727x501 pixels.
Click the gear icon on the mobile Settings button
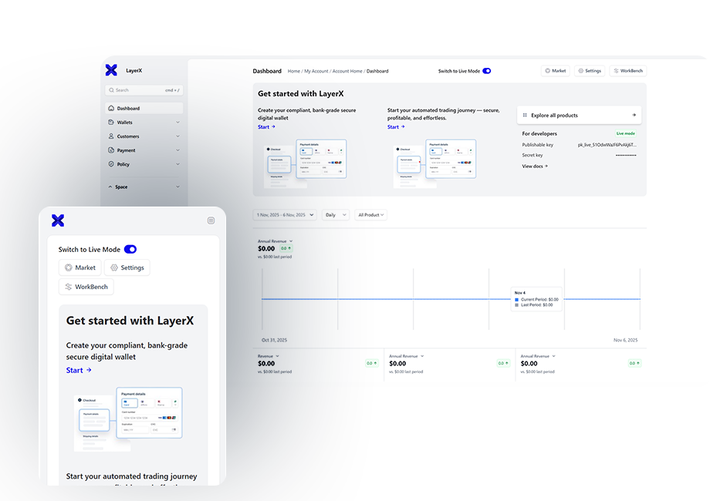(114, 267)
